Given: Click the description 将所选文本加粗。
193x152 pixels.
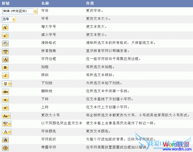Looking at the screenshot, I should (x=100, y=67).
